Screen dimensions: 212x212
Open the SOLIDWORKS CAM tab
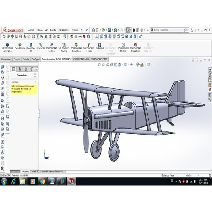[x=99, y=59]
